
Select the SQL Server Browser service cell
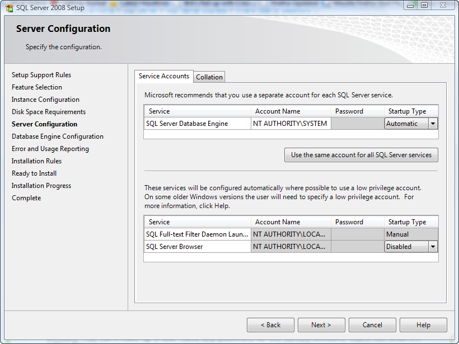click(x=198, y=247)
